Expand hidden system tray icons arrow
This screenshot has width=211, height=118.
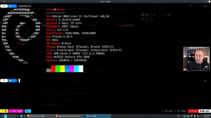pyautogui.click(x=201, y=116)
